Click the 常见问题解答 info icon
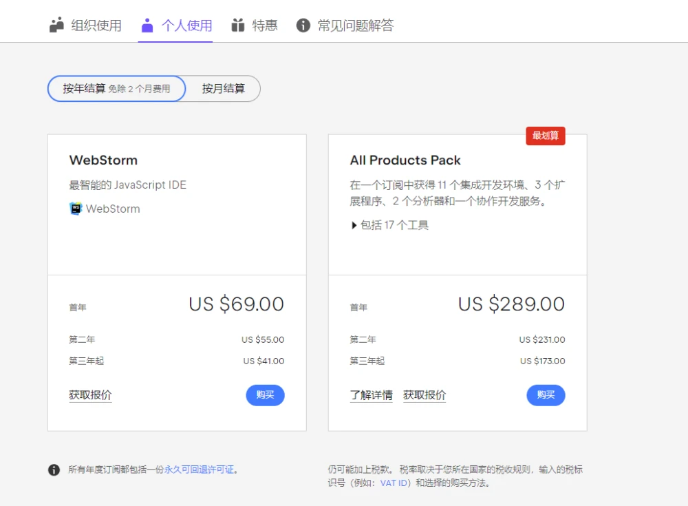Screen dimensions: 688x506 point(303,25)
